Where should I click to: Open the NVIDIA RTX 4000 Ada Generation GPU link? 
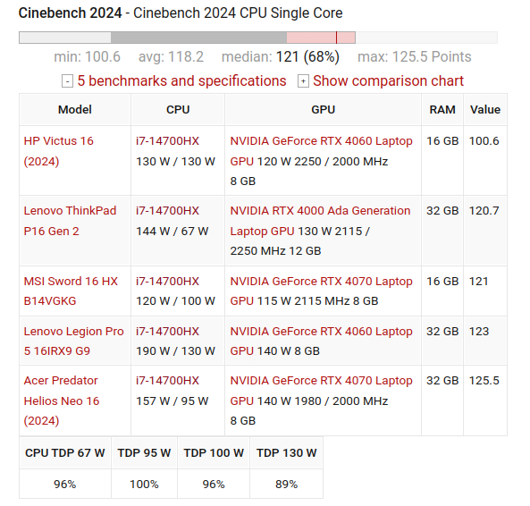[x=320, y=221]
